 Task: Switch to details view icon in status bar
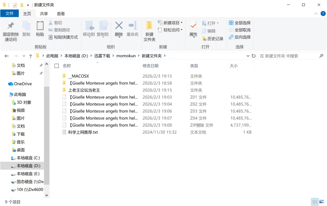[314, 202]
